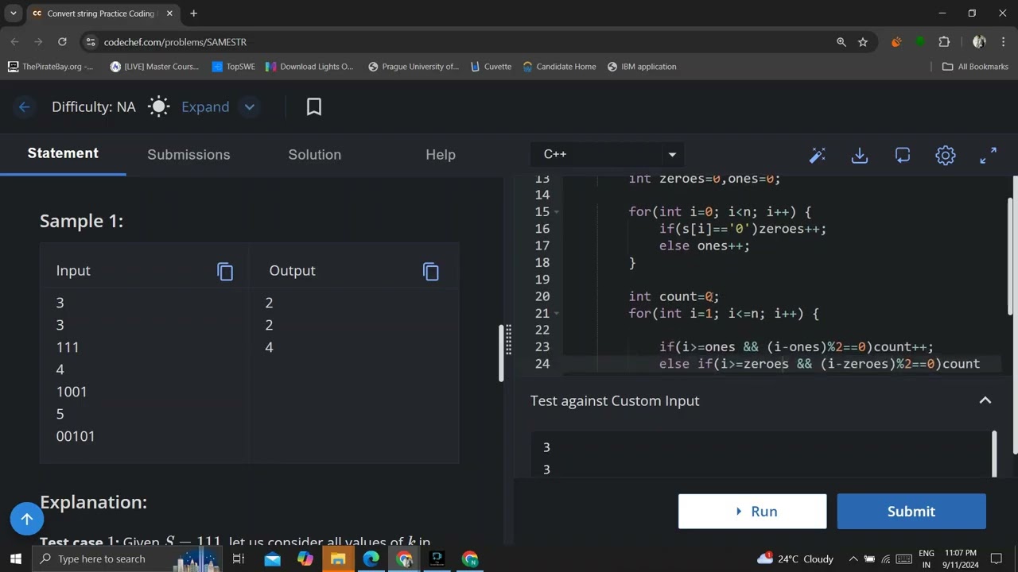Collapse Test against Custom Input panel

click(x=985, y=400)
